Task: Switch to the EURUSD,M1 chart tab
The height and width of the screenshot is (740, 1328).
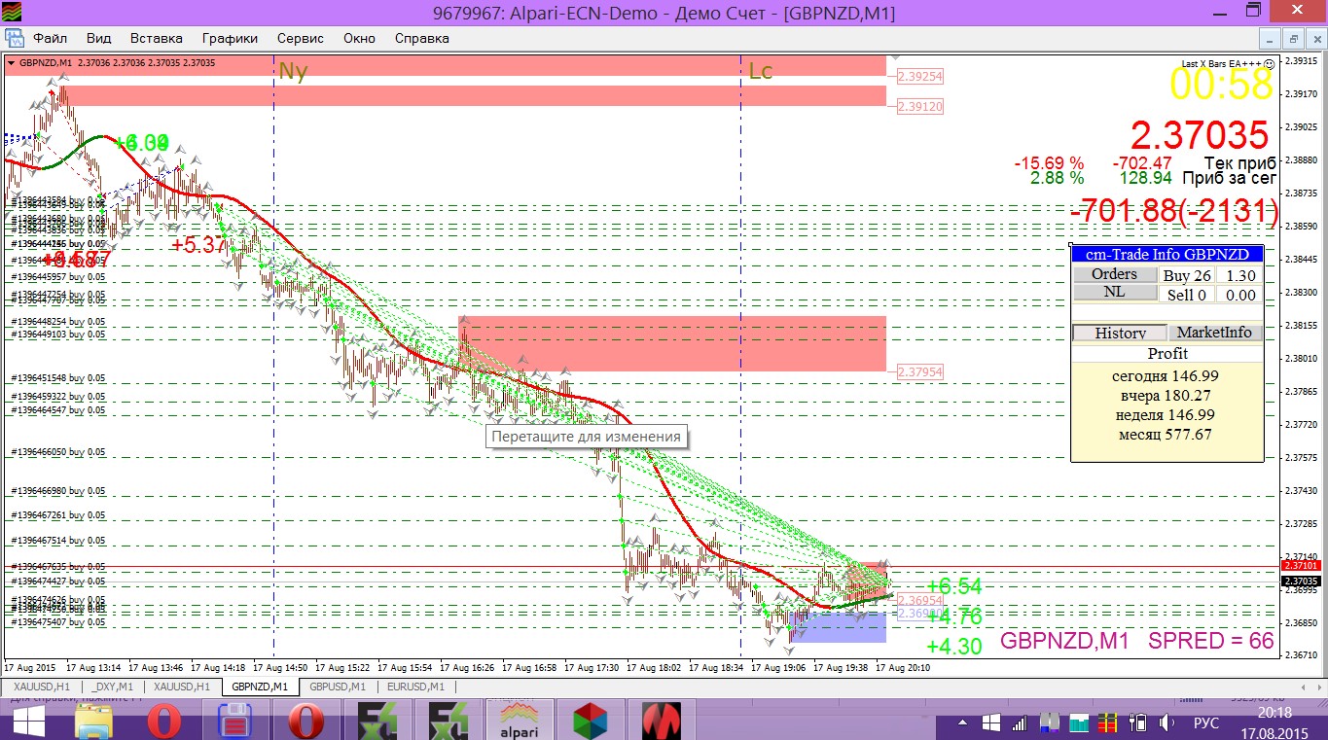Action: coord(415,687)
